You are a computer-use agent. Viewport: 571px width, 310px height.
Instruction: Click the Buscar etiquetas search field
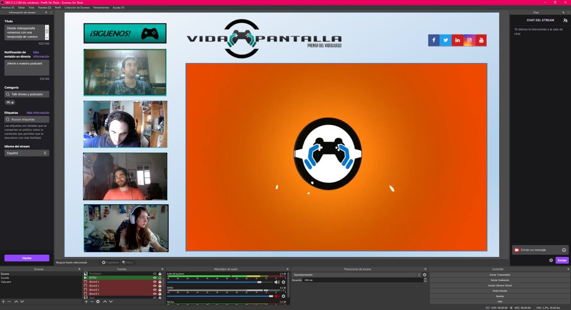pyautogui.click(x=27, y=120)
